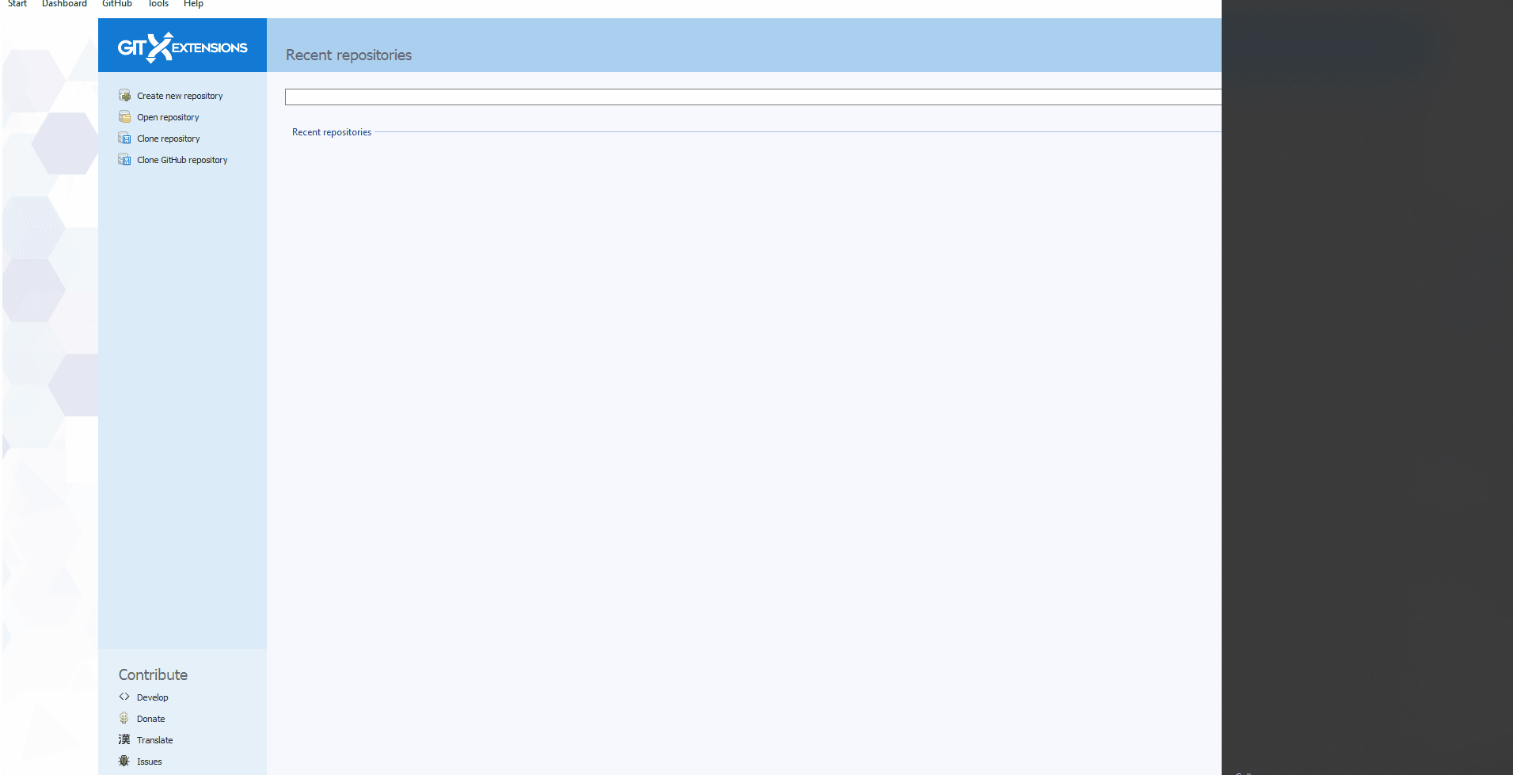Open the Donate link
The width and height of the screenshot is (1513, 775).
151,718
